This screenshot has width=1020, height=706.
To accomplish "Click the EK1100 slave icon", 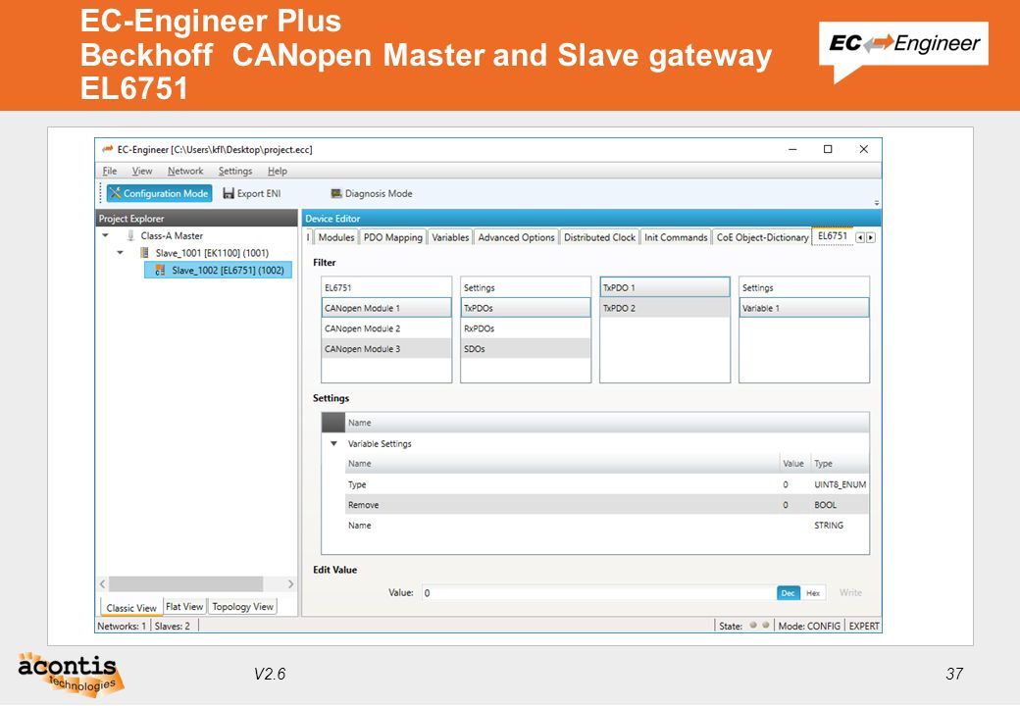I will (144, 252).
